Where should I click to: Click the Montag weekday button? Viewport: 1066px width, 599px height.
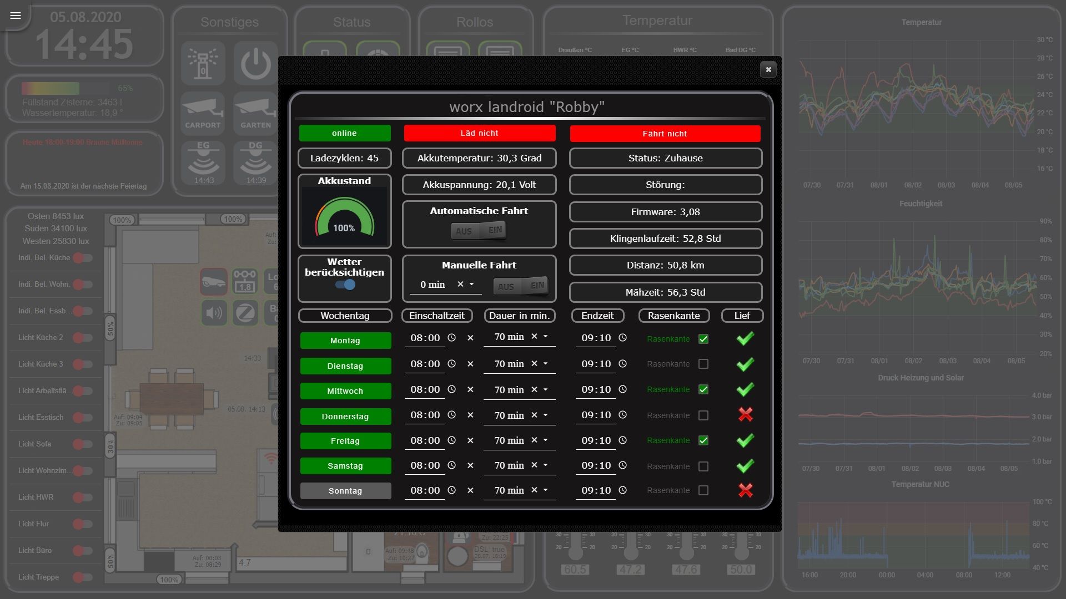coord(345,341)
